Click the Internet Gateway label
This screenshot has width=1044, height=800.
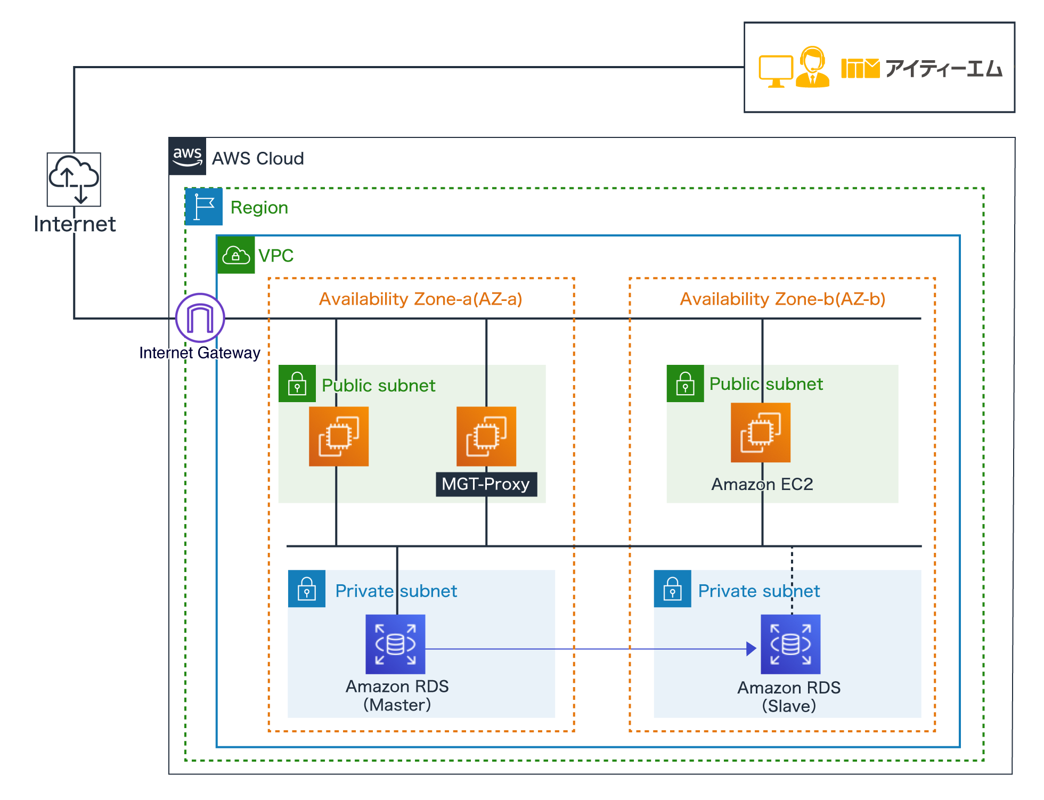coord(200,353)
